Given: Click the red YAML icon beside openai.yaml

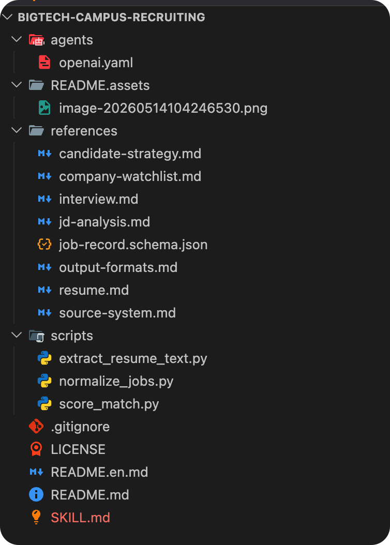Looking at the screenshot, I should pos(44,63).
